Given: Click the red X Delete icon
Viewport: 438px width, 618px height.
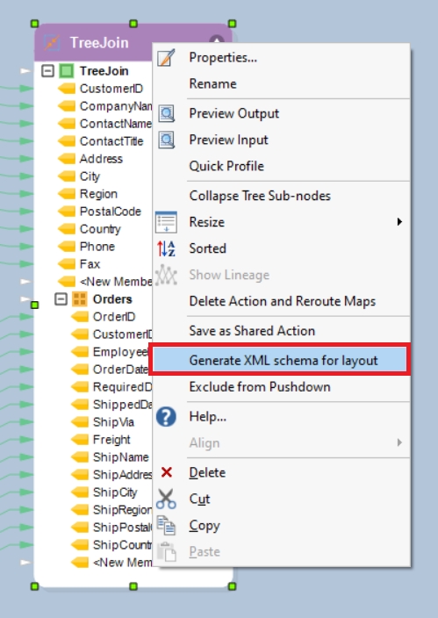Looking at the screenshot, I should [167, 472].
